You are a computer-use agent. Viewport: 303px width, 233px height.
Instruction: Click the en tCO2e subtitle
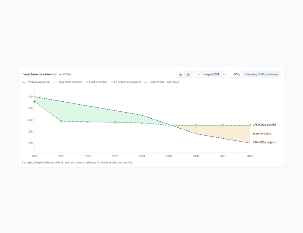click(x=65, y=74)
